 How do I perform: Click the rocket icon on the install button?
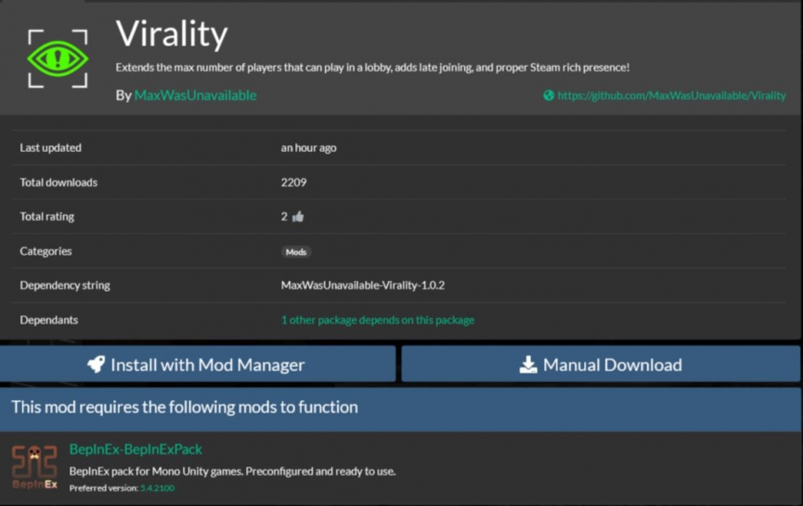click(97, 364)
